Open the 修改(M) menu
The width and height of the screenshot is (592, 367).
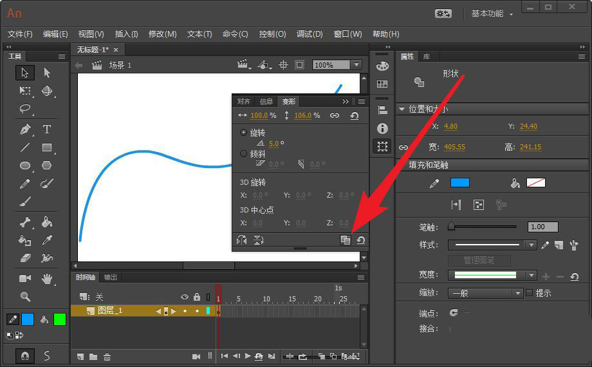162,34
